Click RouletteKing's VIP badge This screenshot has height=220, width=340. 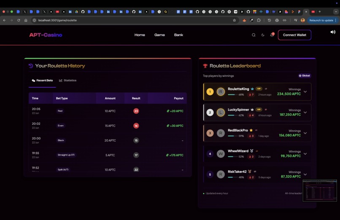point(259,89)
